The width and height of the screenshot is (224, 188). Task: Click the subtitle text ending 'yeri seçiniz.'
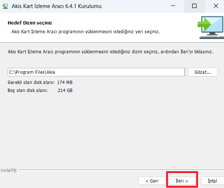pyautogui.click(x=86, y=32)
